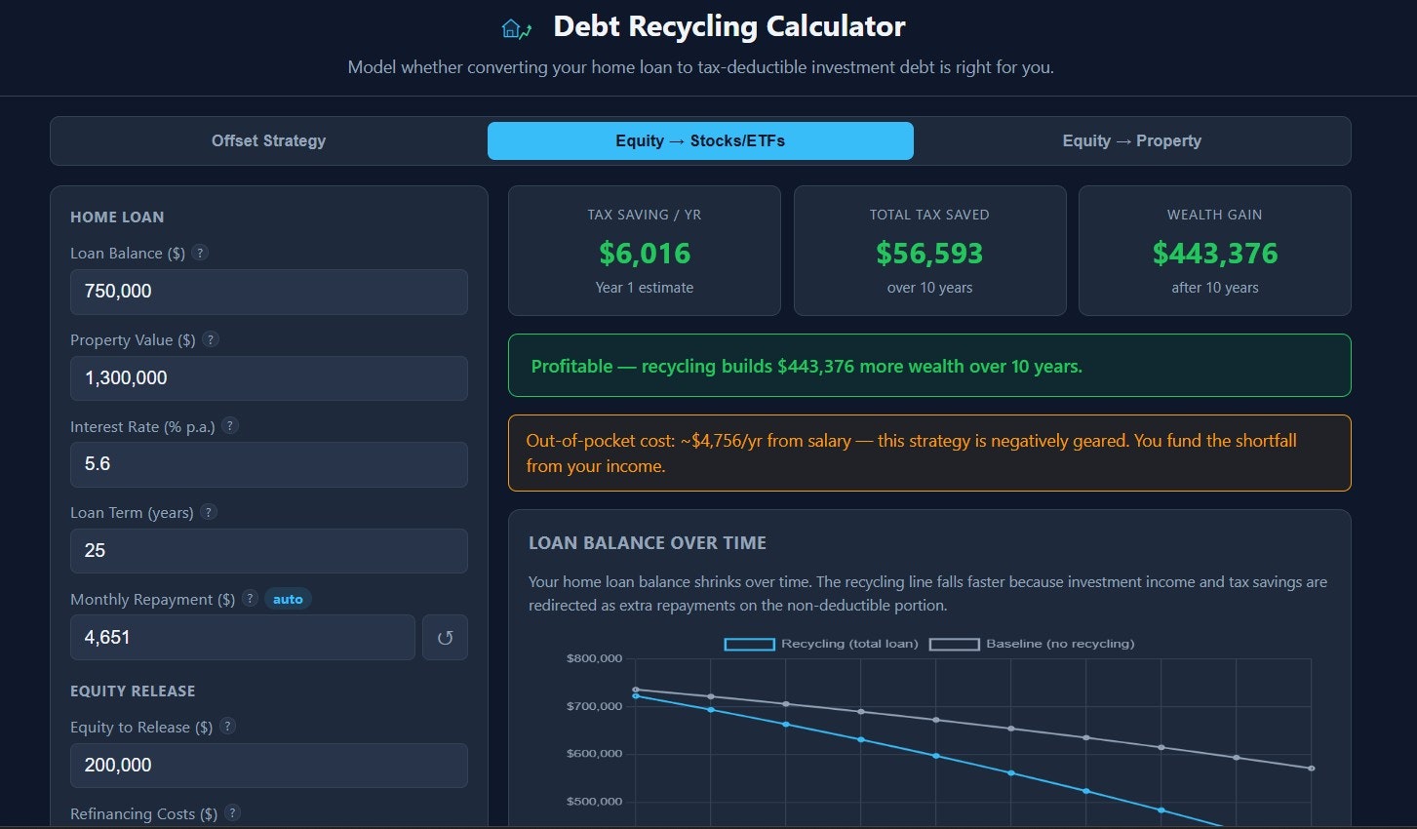Viewport: 1417px width, 829px height.
Task: Click into the Loan Term years field
Action: pyautogui.click(x=269, y=551)
